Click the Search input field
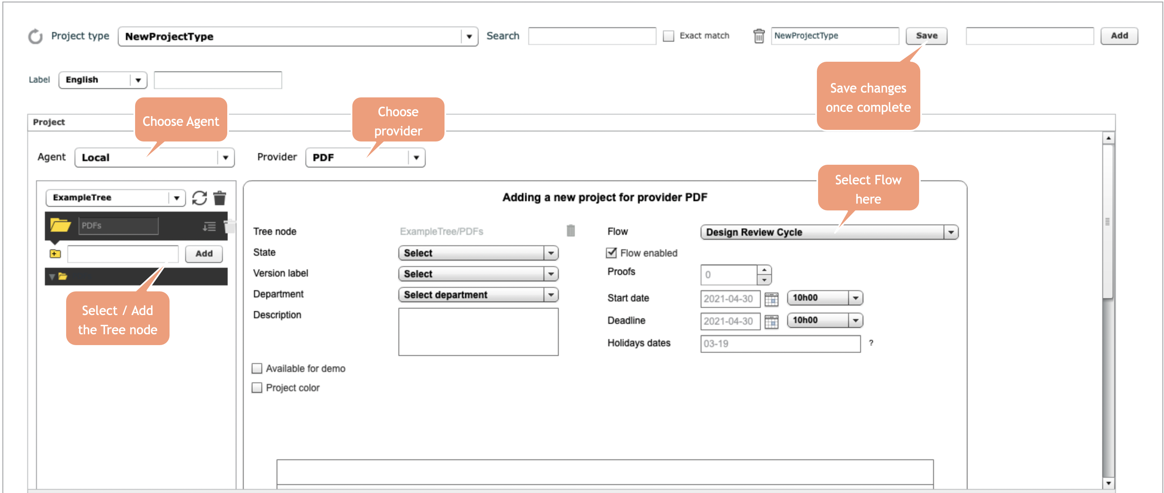The image size is (1164, 493). [592, 36]
